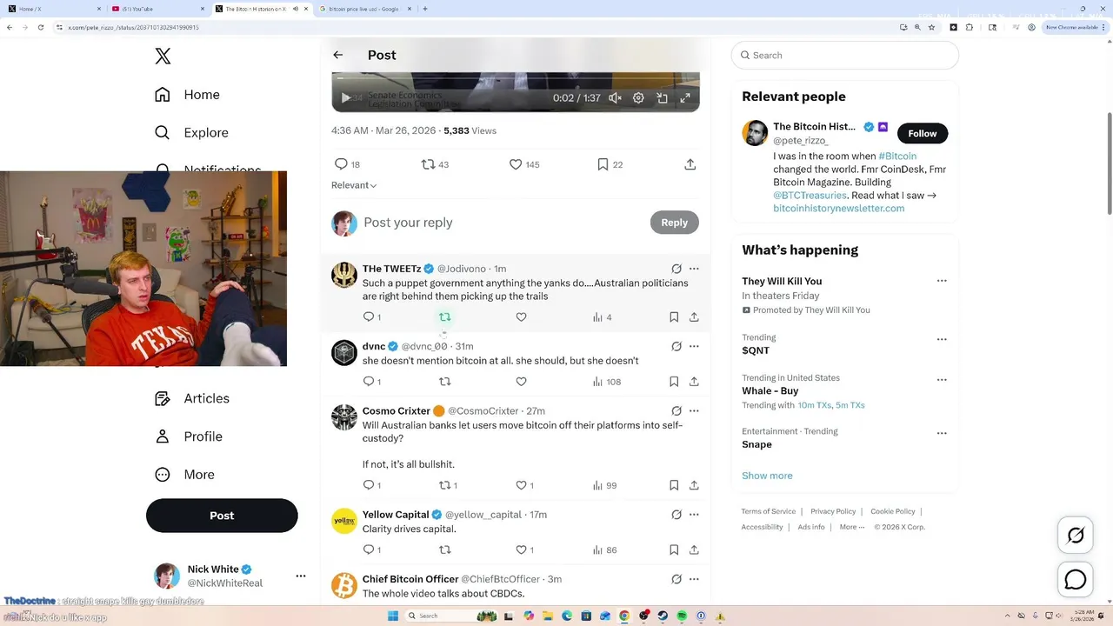The width and height of the screenshot is (1113, 626).
Task: Switch to YouTube browser tab
Action: click(x=157, y=9)
